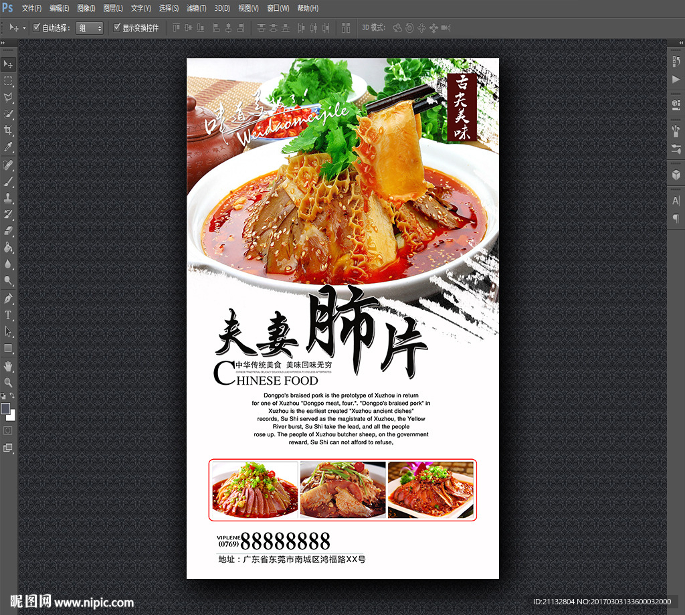
Task: Select the Brush tool
Action: tap(8, 181)
